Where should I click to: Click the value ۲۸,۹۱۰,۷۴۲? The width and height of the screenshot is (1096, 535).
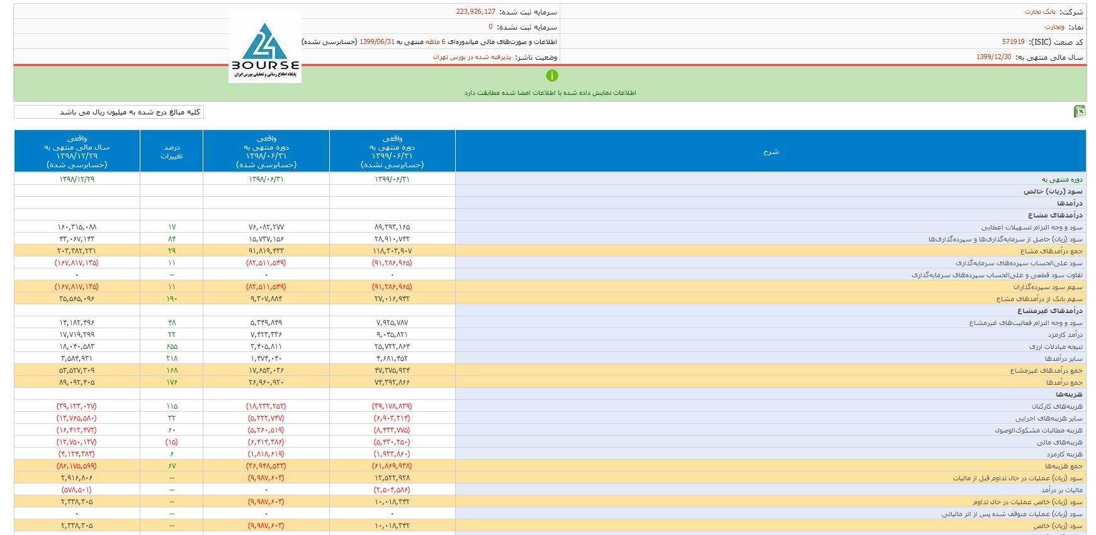pos(392,239)
